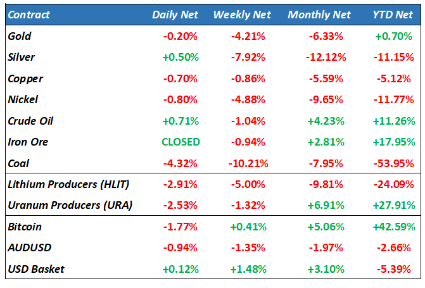Click the Gold row label
The image size is (425, 288).
coord(20,36)
